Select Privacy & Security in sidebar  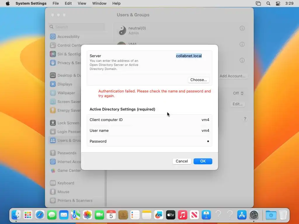tap(65, 63)
